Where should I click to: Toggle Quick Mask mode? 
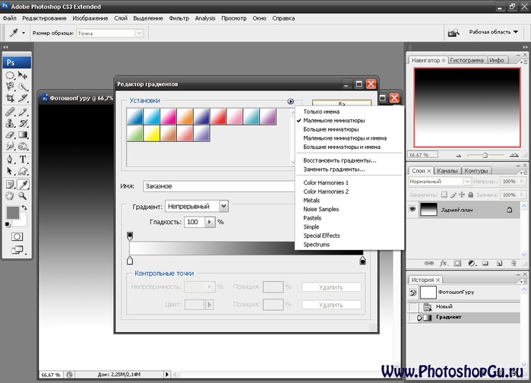pos(17,236)
